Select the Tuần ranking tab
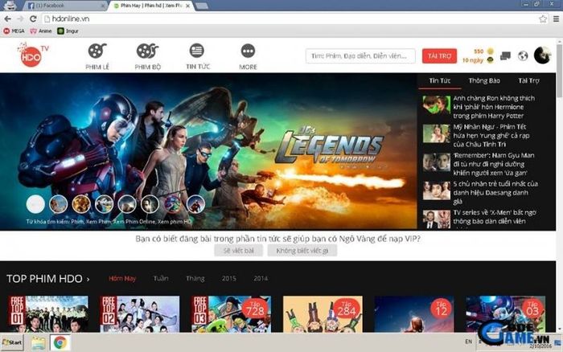 tap(161, 278)
